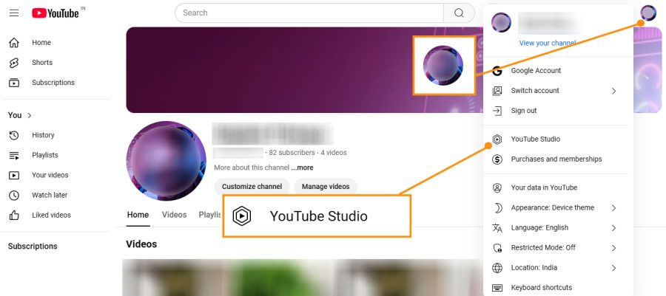666x296 pixels.
Task: Expand the You section chevron
Action: click(30, 115)
